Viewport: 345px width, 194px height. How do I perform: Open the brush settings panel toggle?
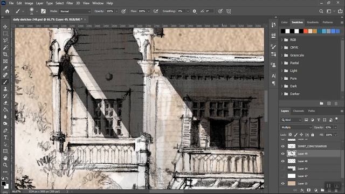(43, 11)
